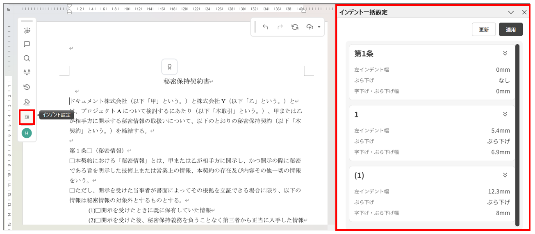The height and width of the screenshot is (234, 535).
Task: Open the magnifying glass search tool
Action: click(x=27, y=58)
